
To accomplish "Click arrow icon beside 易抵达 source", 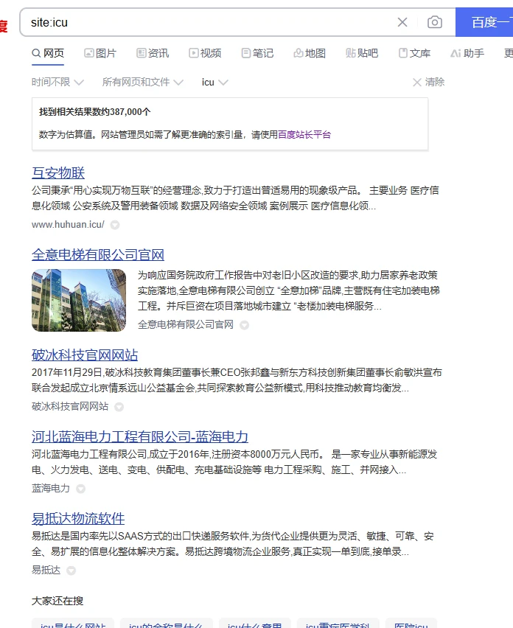I will [71, 571].
